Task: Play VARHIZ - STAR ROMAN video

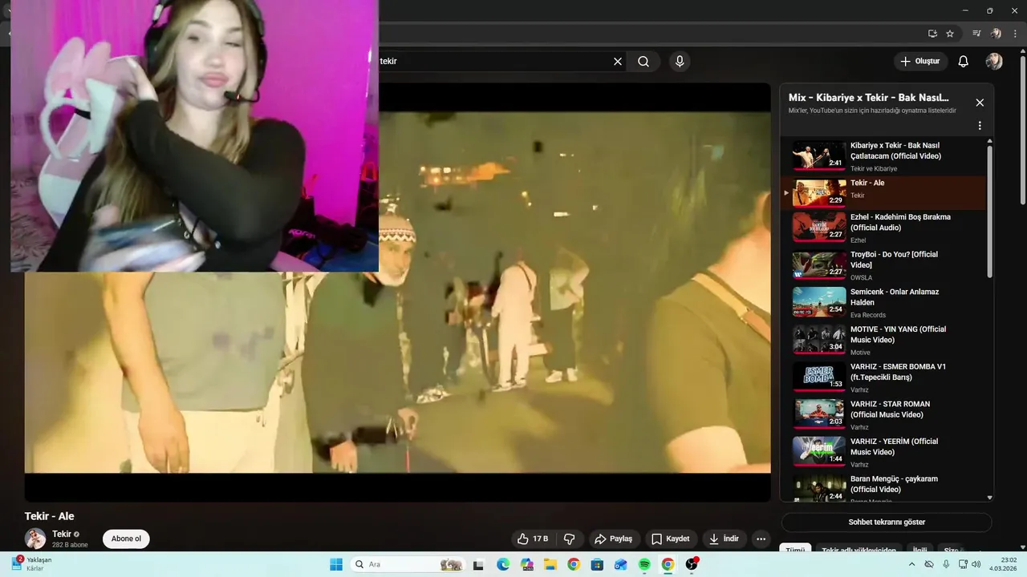Action: tap(883, 414)
